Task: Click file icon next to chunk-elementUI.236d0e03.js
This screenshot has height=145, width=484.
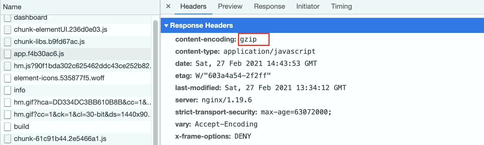Action: (x=8, y=29)
